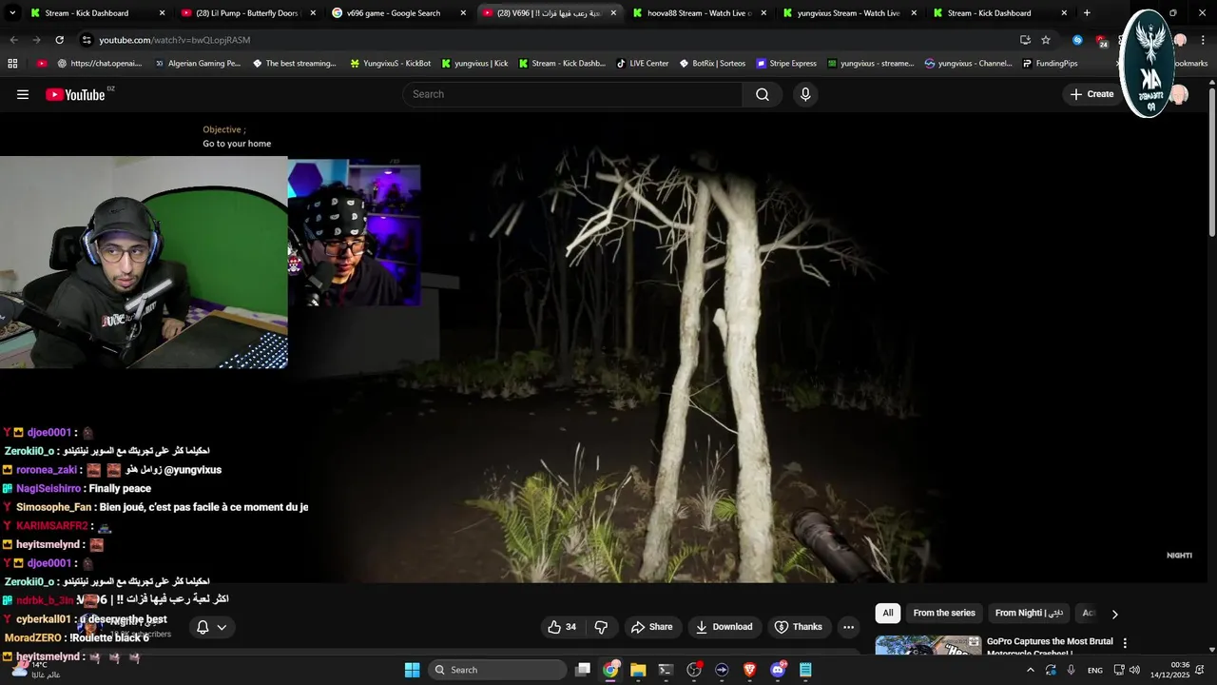Open Discord from the taskbar
The image size is (1217, 685).
[778, 670]
